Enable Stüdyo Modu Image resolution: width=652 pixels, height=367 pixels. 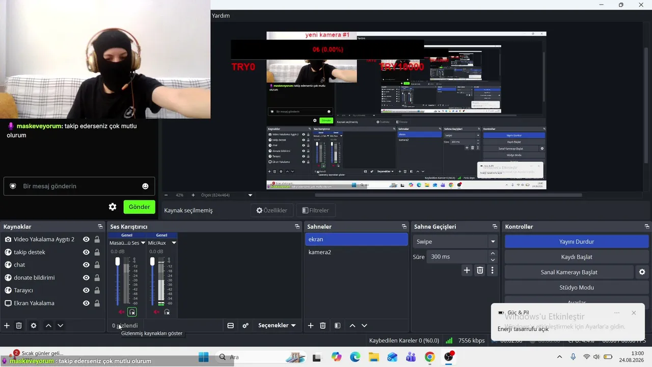(x=577, y=287)
